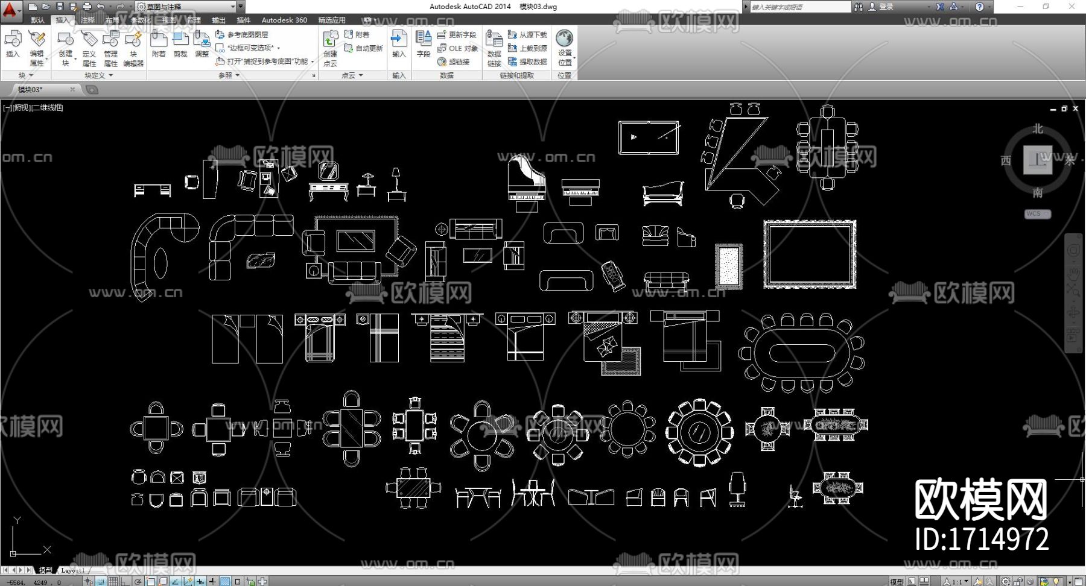The height and width of the screenshot is (586, 1086).
Task: Expand the 参照 panel dropdown
Action: [x=229, y=75]
